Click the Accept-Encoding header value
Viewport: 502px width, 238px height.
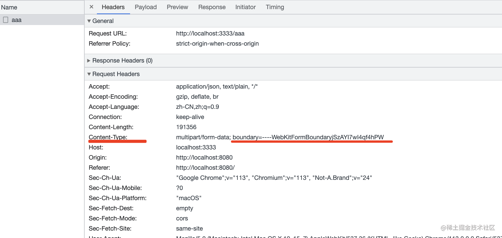coord(197,97)
